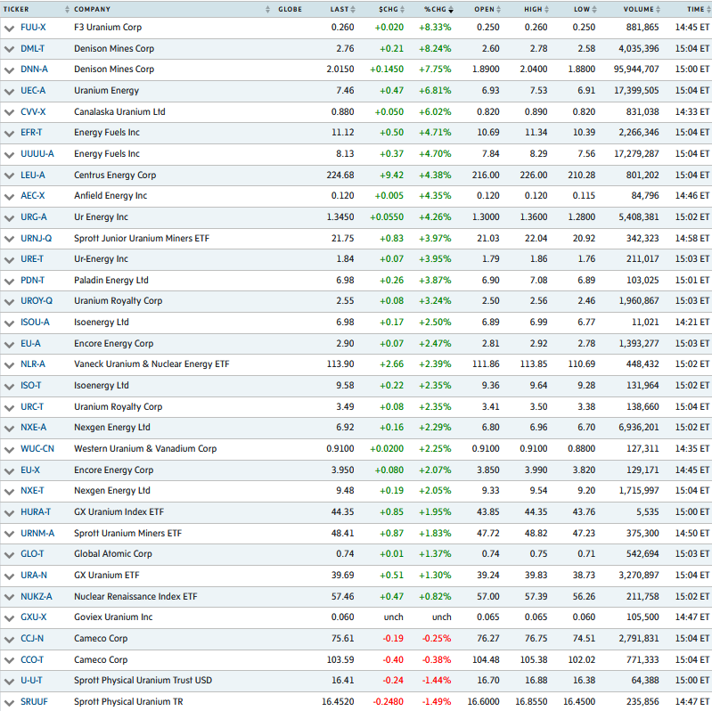Click the +8.33% change value
The width and height of the screenshot is (712, 711).
[435, 28]
